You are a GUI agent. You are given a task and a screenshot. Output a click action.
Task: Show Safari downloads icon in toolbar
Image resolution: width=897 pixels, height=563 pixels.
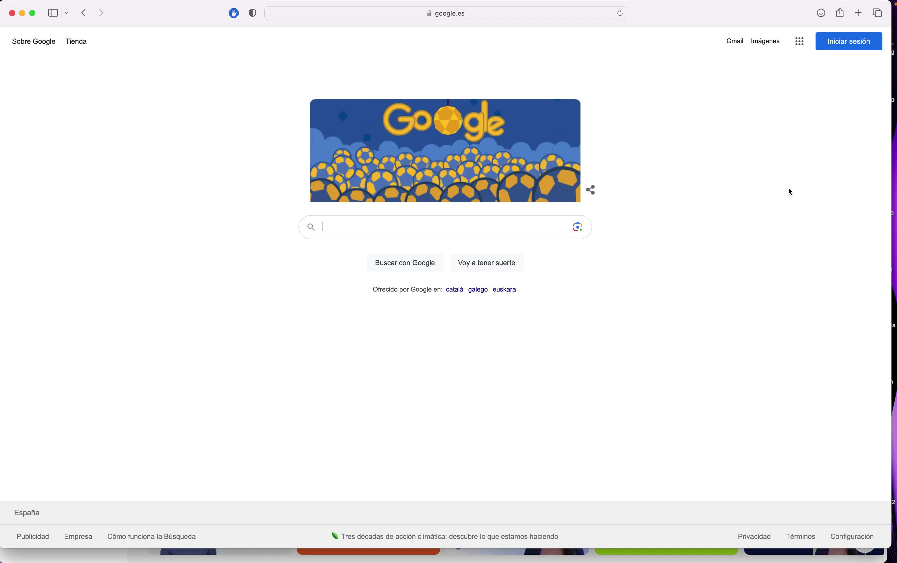click(x=821, y=13)
